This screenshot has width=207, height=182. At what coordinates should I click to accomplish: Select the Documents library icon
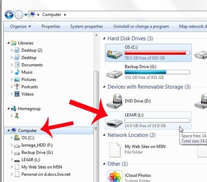tap(17, 65)
